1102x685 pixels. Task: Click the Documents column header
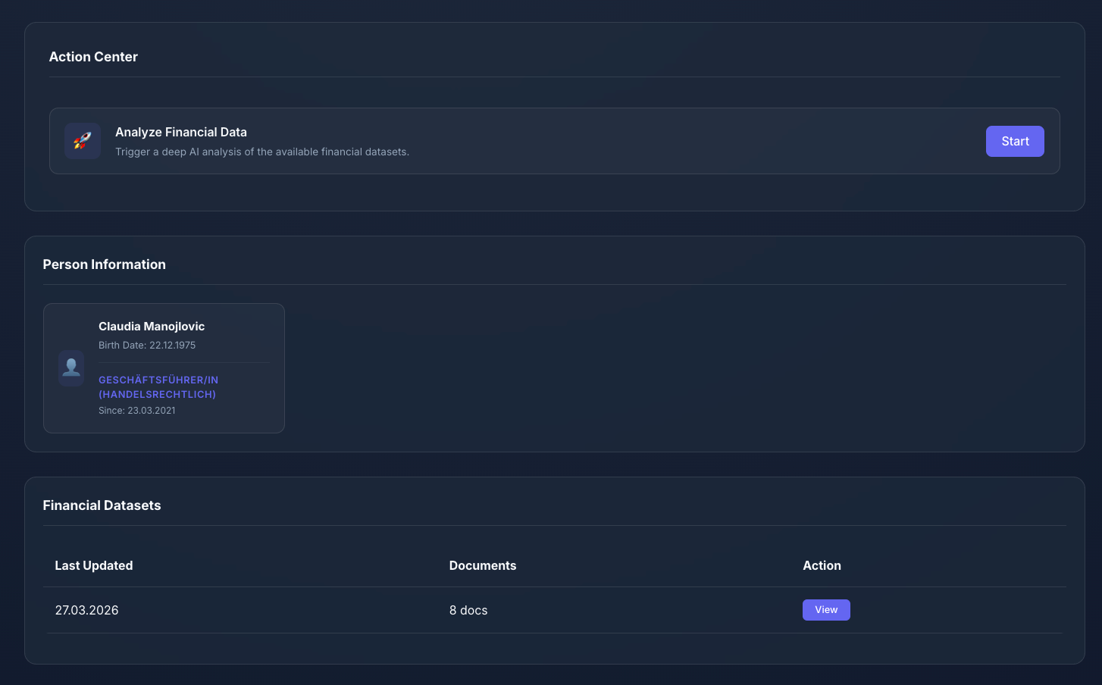coord(483,565)
